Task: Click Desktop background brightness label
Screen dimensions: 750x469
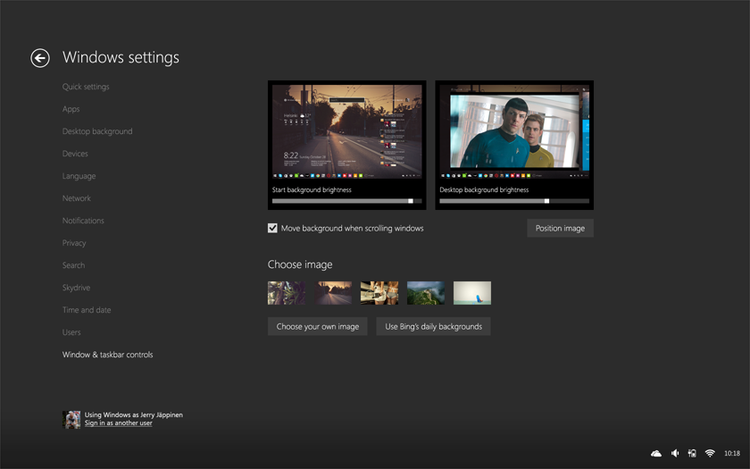Action: click(484, 190)
